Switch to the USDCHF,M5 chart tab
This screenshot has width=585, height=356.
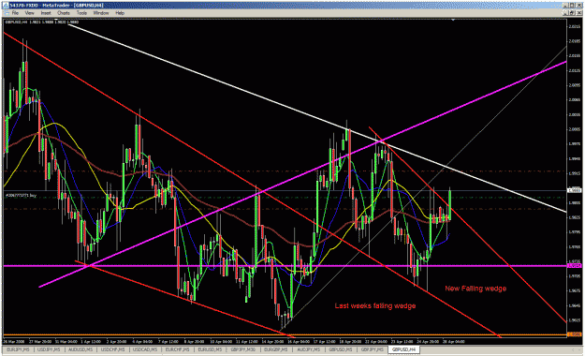113,349
